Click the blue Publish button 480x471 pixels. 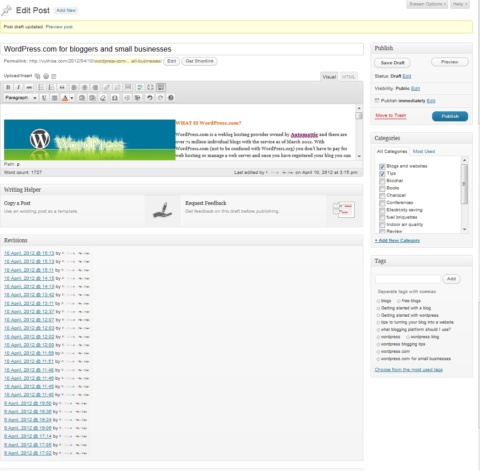[x=449, y=116]
